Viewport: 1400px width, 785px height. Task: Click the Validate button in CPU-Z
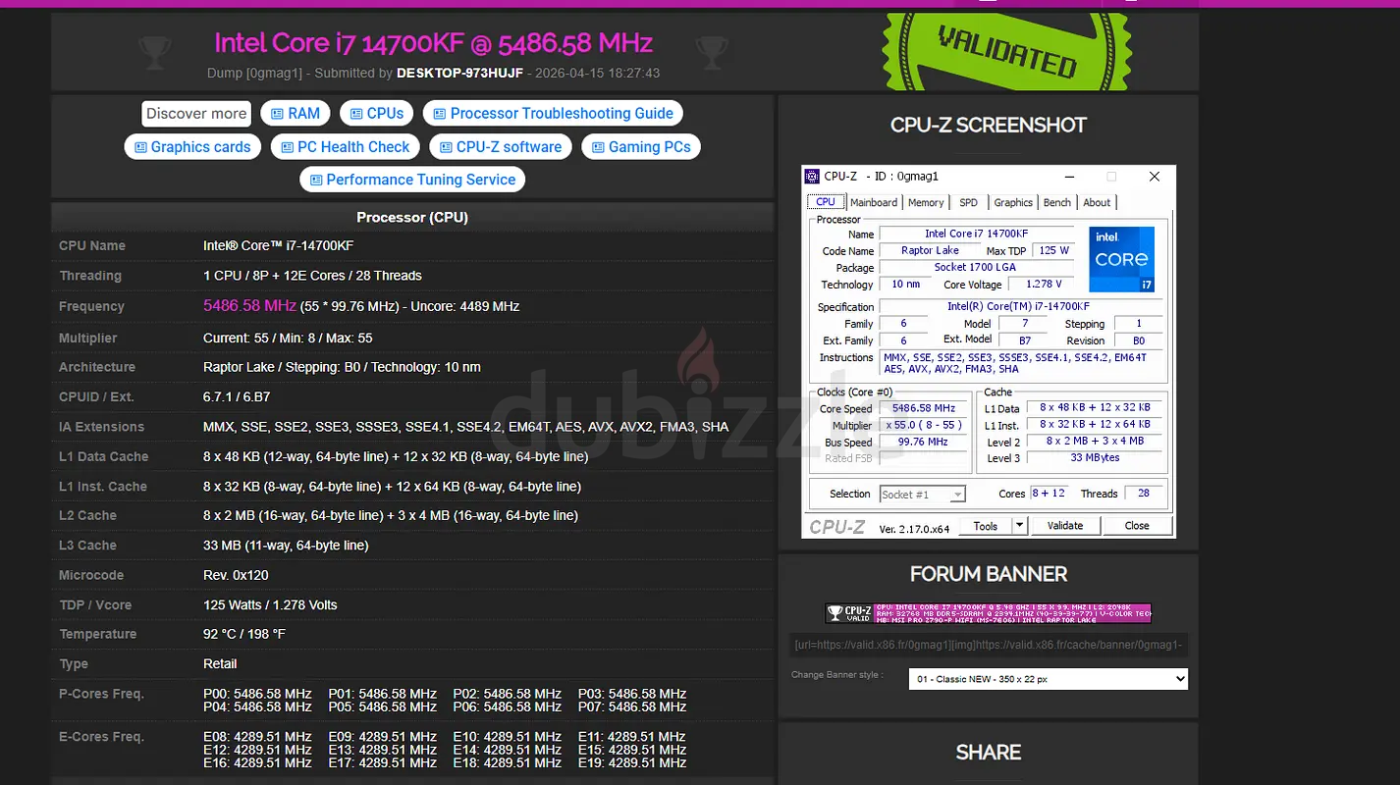click(x=1065, y=526)
